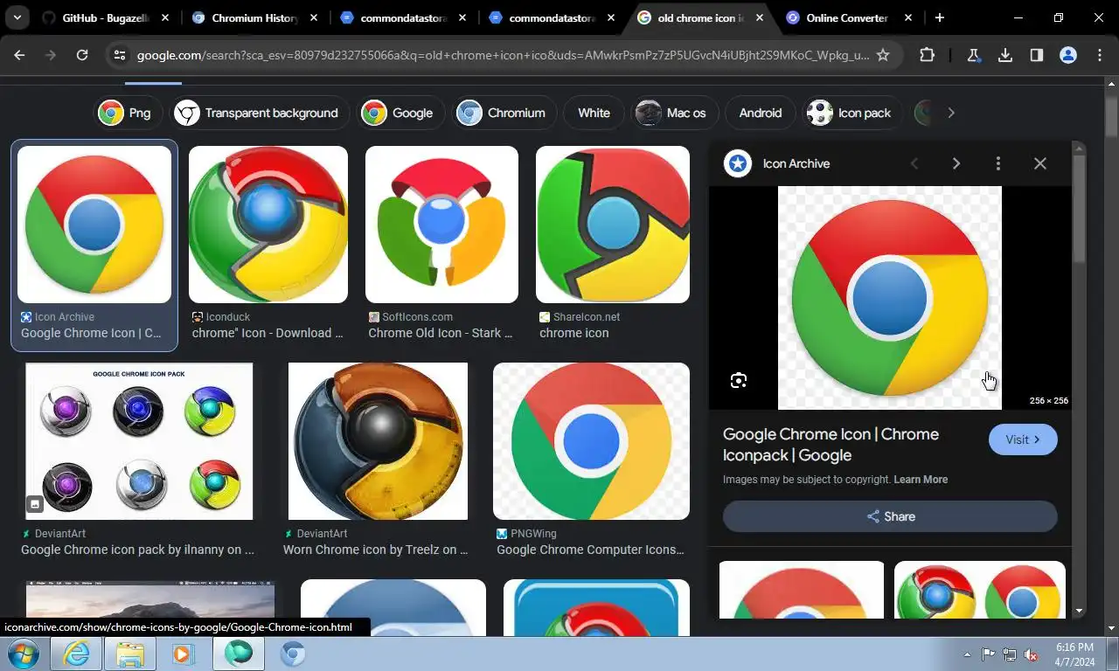Open 'Google Chrome Icon | C...' result link

pyautogui.click(x=91, y=333)
